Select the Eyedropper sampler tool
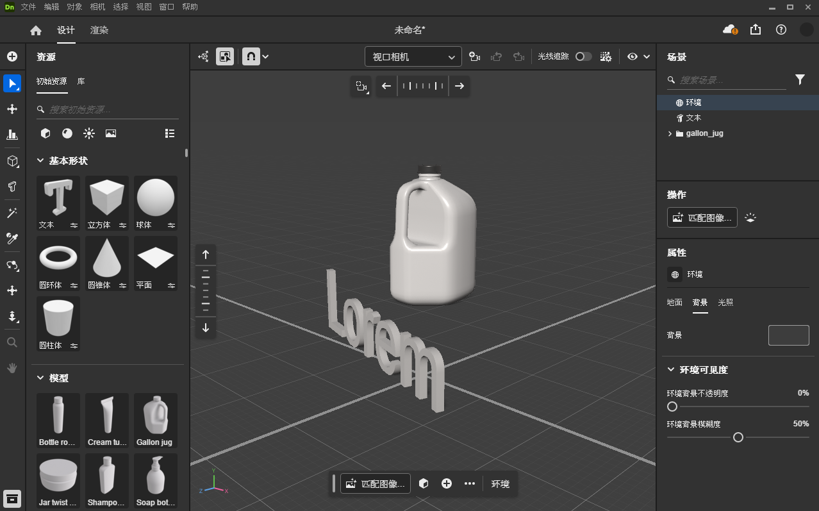Viewport: 819px width, 511px height. click(12, 239)
